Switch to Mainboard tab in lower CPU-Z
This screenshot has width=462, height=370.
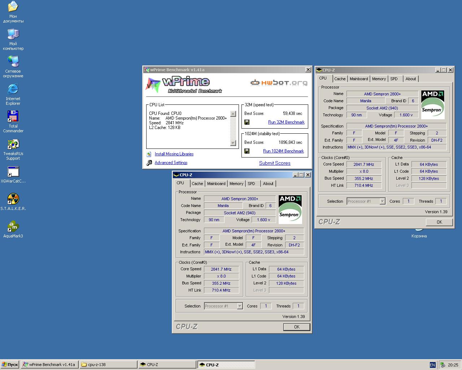point(216,184)
